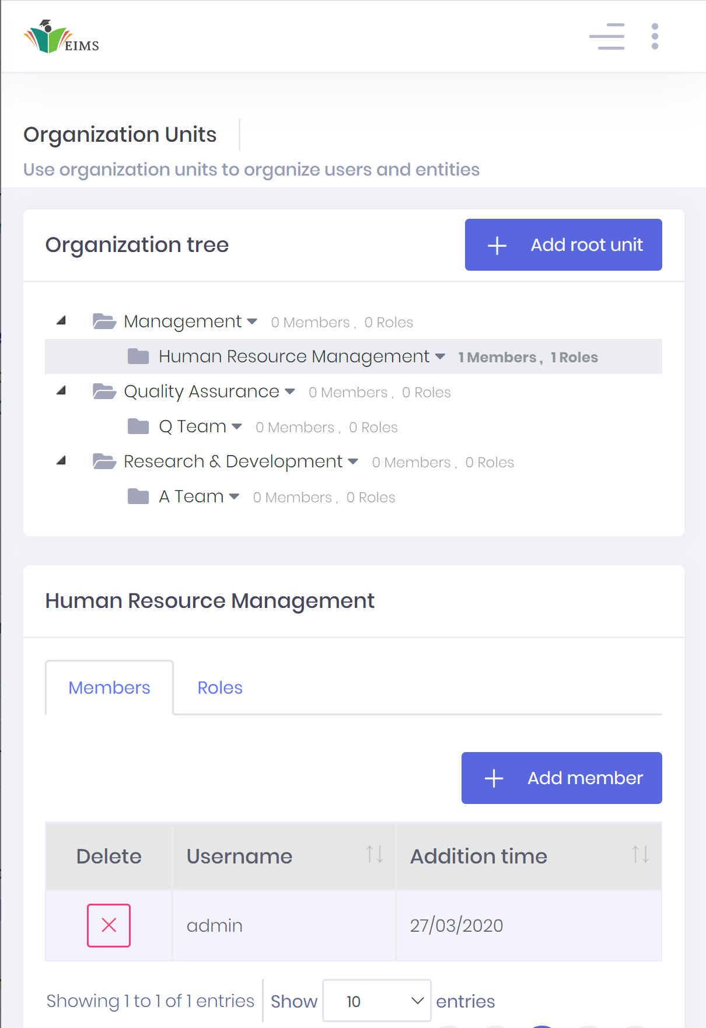
Task: Sort by Addition time column arrows
Action: click(640, 855)
